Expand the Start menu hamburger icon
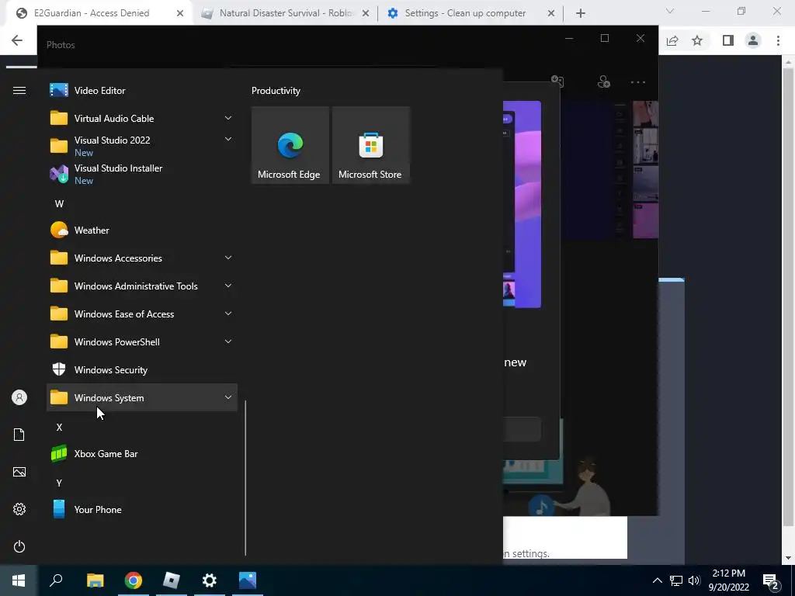The width and height of the screenshot is (795, 596). coord(19,90)
